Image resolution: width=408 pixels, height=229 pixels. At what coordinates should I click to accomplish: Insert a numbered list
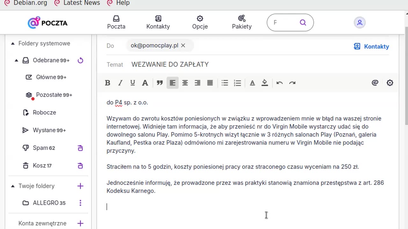tap(237, 83)
